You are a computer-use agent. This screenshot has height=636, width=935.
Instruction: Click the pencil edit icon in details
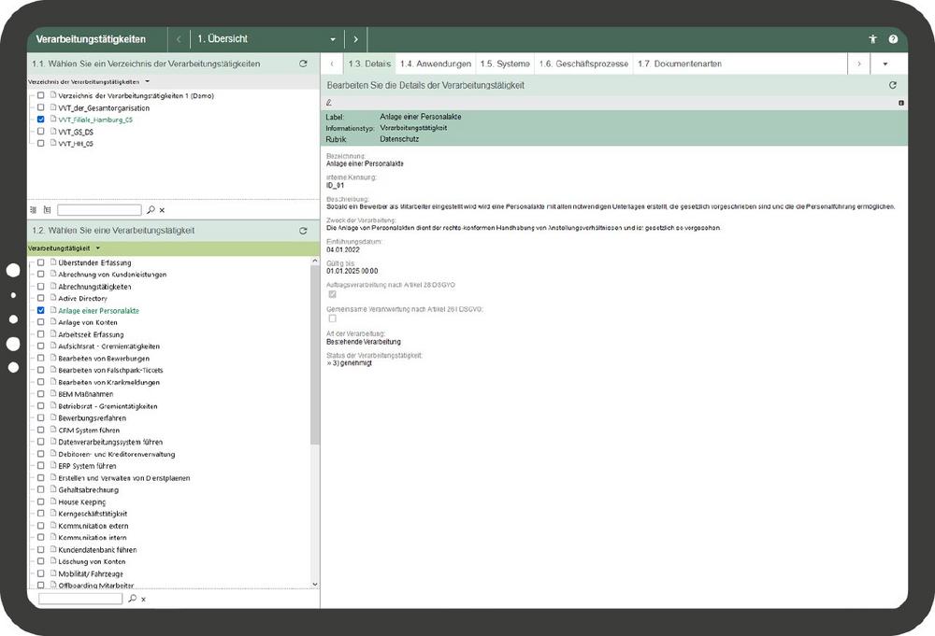(x=328, y=103)
